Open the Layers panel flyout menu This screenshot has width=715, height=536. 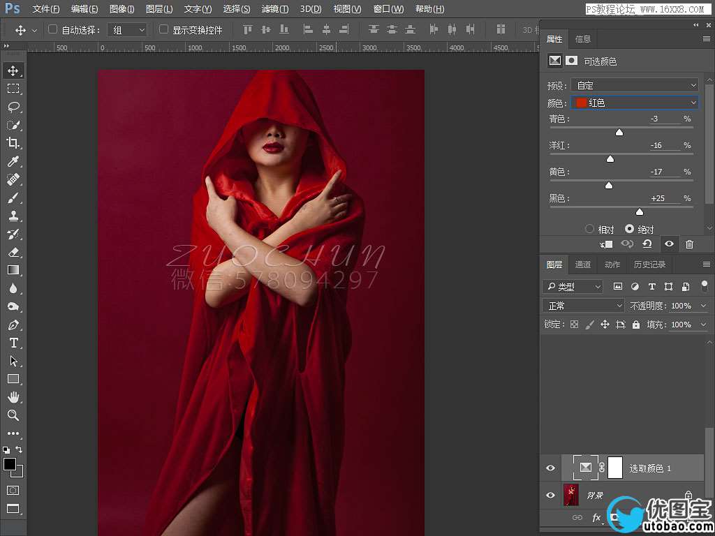[707, 265]
